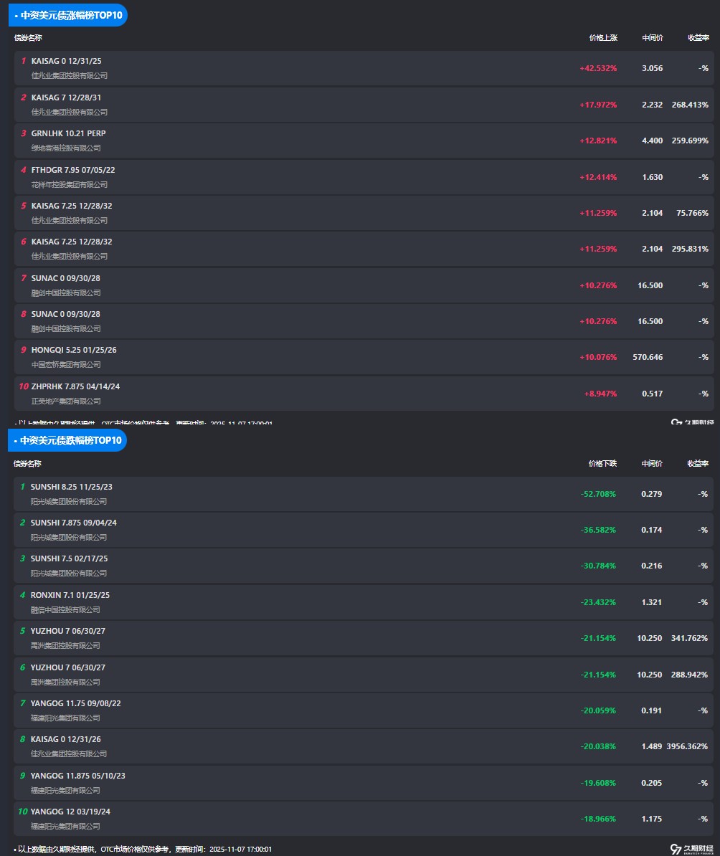Open the HONGQI 5.25 01/25/26 bond
The height and width of the screenshot is (856, 720).
click(74, 351)
